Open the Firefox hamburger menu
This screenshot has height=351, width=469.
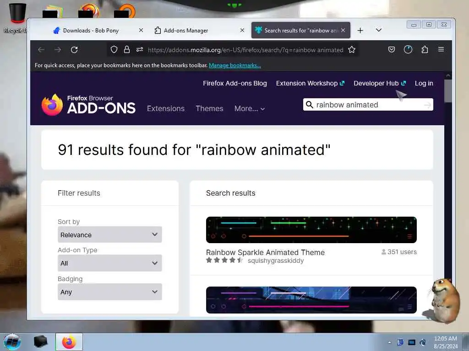[x=441, y=49]
